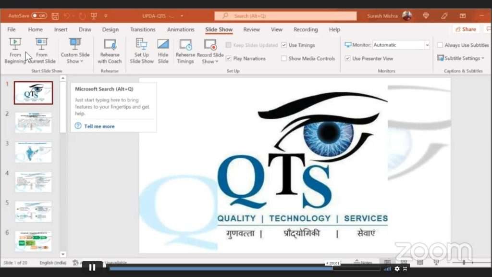Open the Recording tab
Image resolution: width=492 pixels, height=277 pixels.
click(306, 29)
